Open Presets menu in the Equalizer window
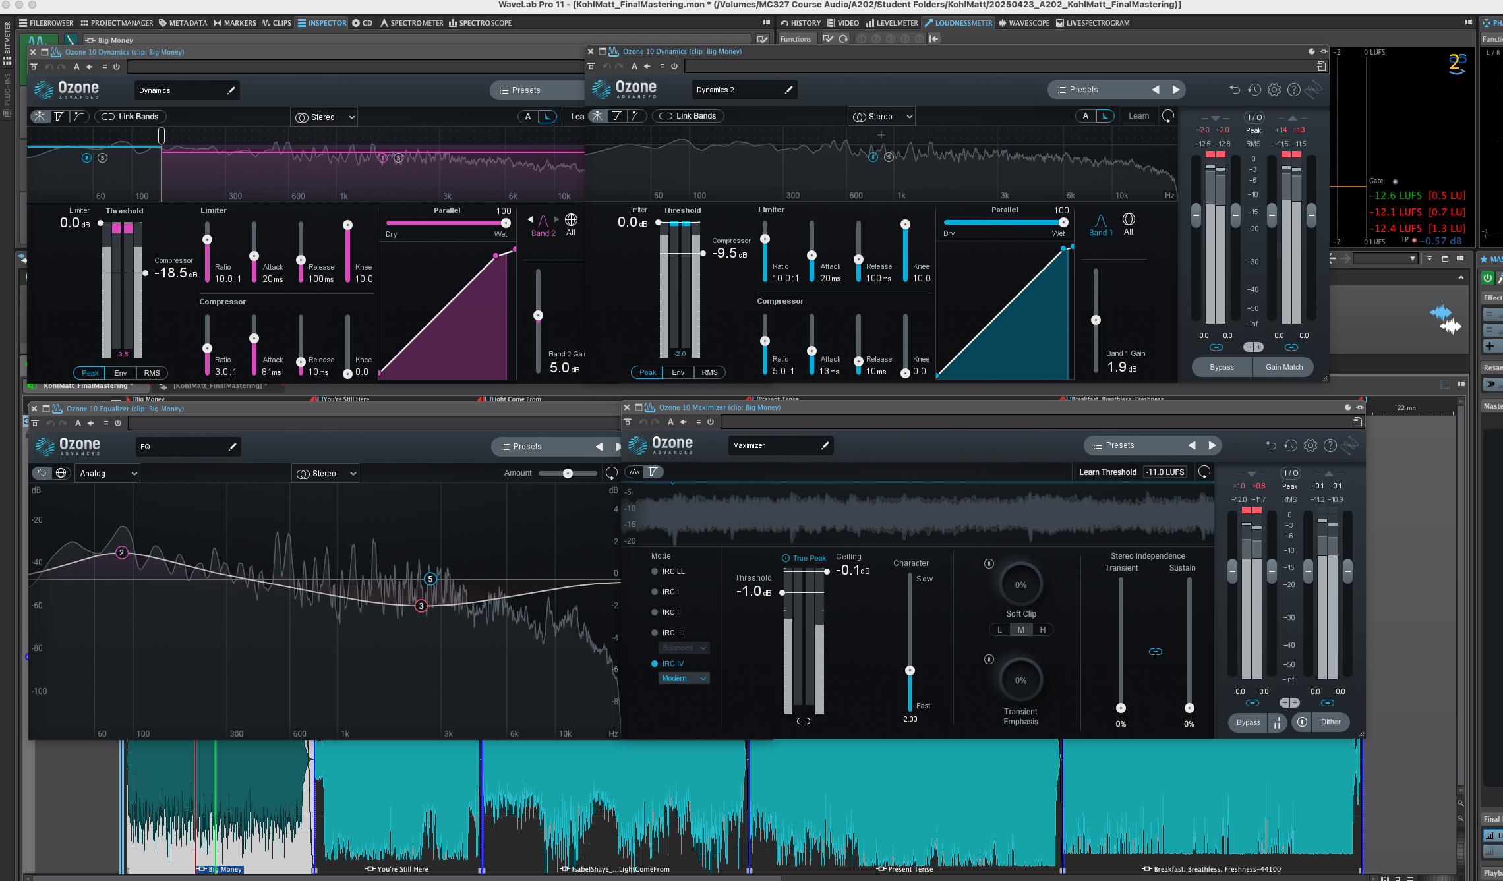 521,447
